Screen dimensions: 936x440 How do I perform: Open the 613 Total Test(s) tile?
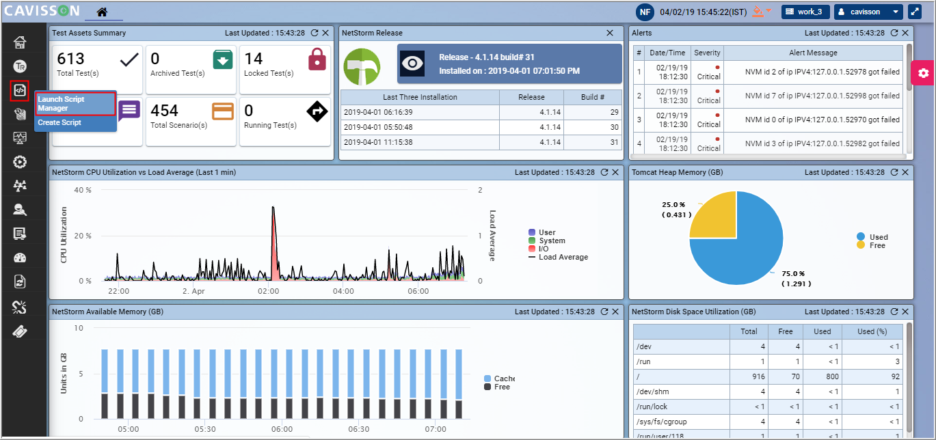[97, 70]
